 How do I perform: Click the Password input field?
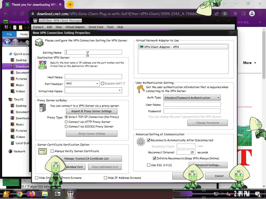click(x=192, y=111)
